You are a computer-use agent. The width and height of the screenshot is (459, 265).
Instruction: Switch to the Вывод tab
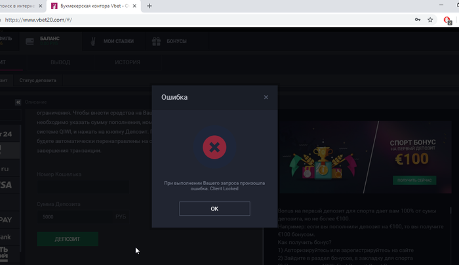coord(60,62)
